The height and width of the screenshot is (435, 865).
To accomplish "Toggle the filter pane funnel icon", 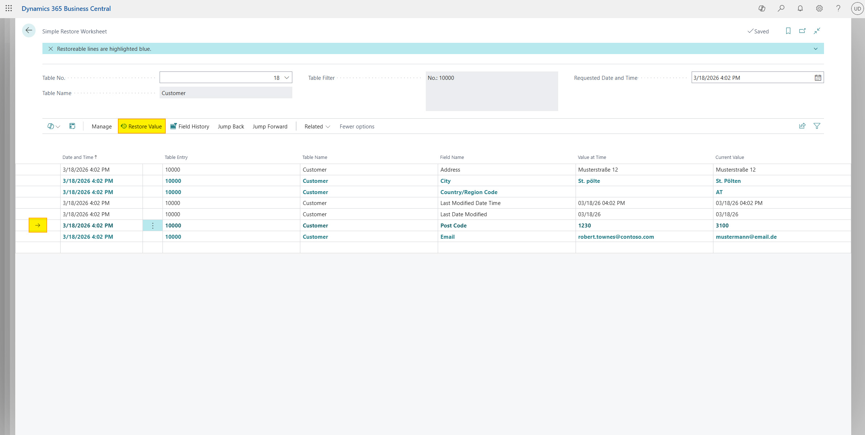I will (x=817, y=126).
